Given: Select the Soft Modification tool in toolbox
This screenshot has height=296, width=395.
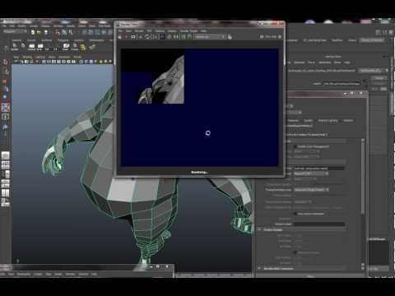Looking at the screenshot, I should click(x=6, y=127).
